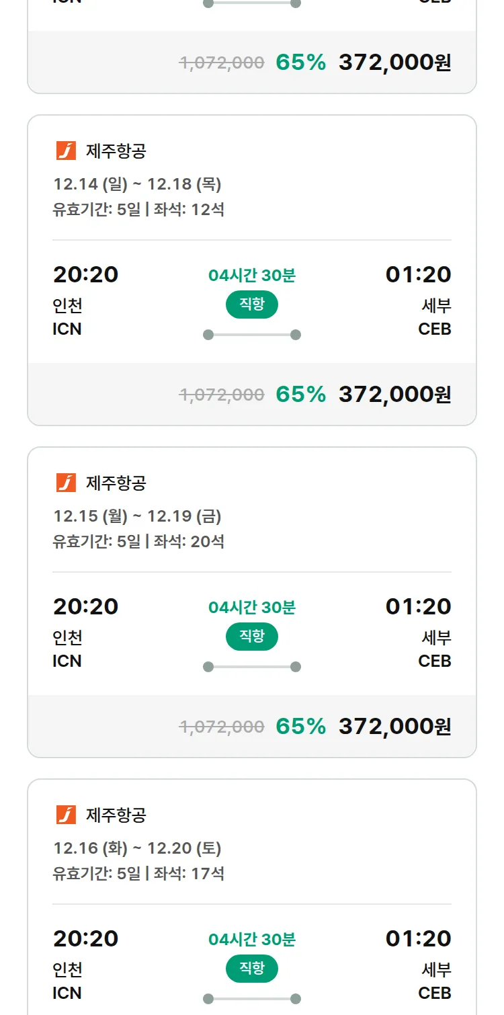Click the Jeju Air logo on the 12.14 flight

tap(66, 151)
